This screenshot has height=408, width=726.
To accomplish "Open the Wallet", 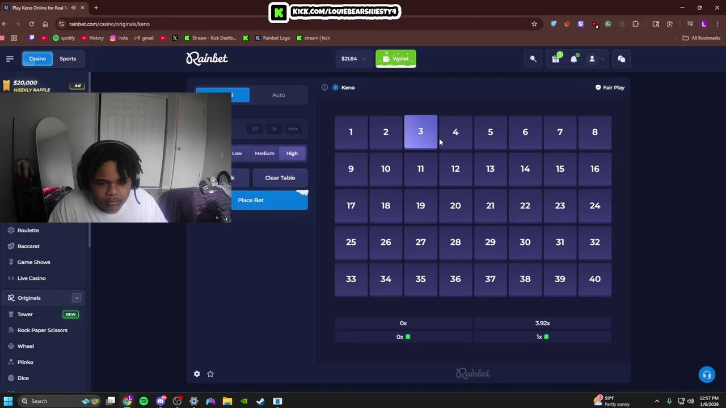I will (x=396, y=58).
